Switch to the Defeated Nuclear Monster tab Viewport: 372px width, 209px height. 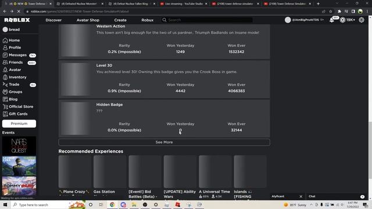80,4
